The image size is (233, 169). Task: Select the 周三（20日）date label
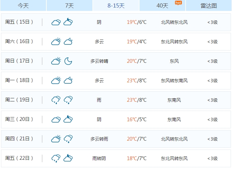tap(19, 119)
